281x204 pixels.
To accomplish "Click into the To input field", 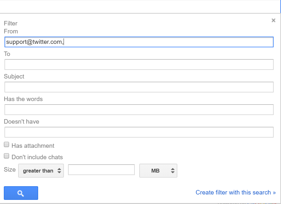I will coord(139,65).
